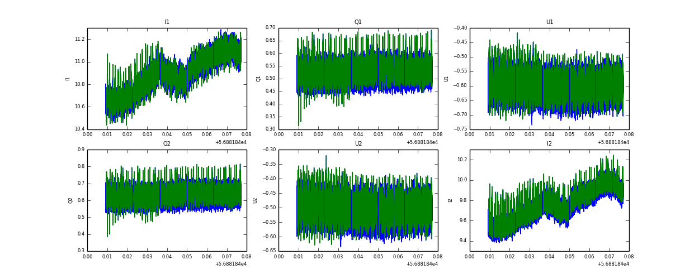Click inside the Q2 plot data area
Viewport: 699px width, 279px height.
click(x=167, y=200)
